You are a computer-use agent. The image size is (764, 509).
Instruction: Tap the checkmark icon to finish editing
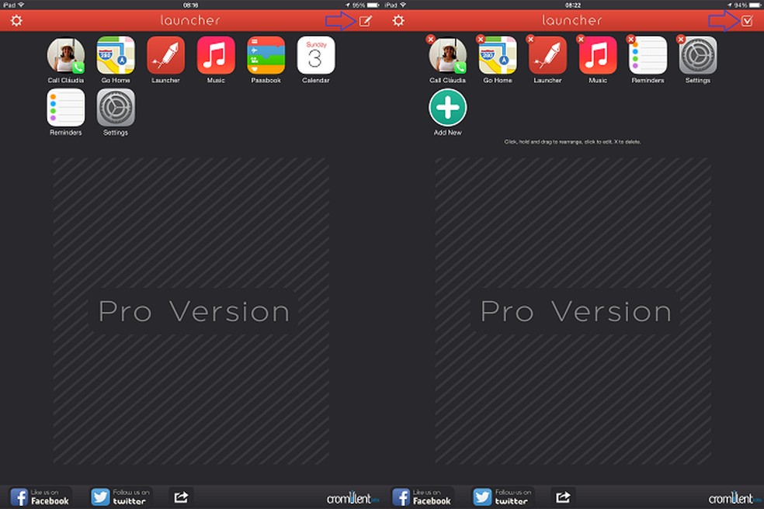tap(747, 21)
